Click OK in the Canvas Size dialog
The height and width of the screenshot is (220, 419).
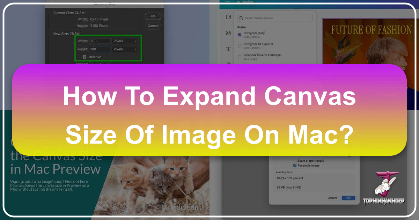point(153,16)
